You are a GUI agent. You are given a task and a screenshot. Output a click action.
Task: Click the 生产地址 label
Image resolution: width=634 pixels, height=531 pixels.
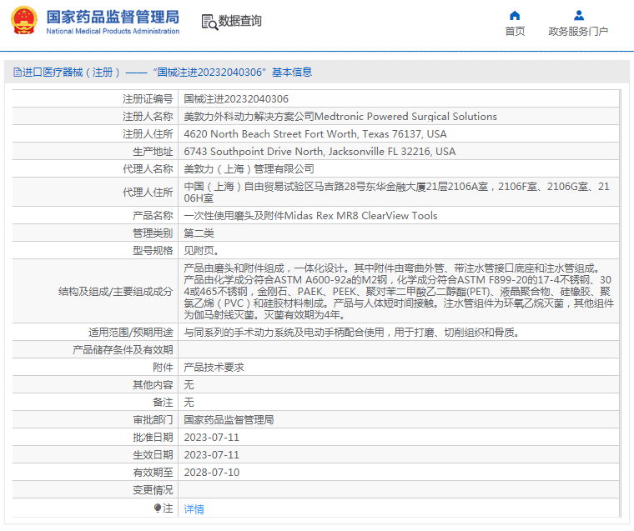pyautogui.click(x=153, y=151)
